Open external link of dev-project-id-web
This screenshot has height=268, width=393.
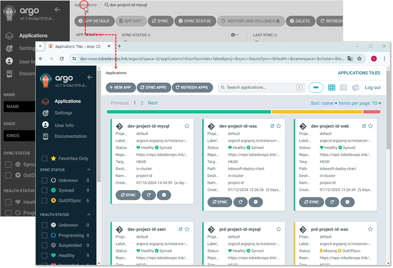click(x=364, y=126)
